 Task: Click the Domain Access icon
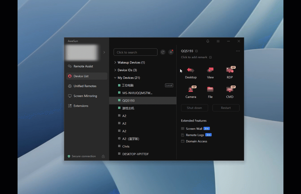coord(183,141)
